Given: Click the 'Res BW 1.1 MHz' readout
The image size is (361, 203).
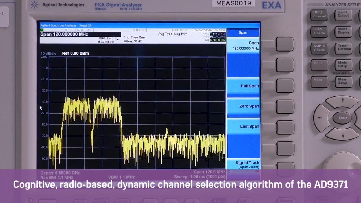Looking at the screenshot, I should 57,177.
